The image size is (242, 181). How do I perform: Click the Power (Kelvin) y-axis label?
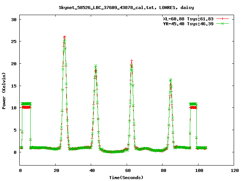pyautogui.click(x=4, y=91)
